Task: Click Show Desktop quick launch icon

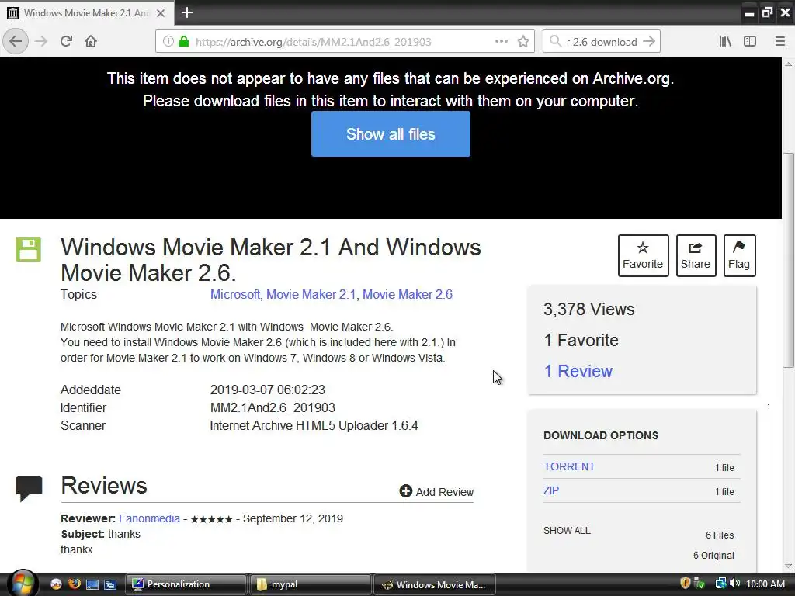Action: tap(92, 584)
